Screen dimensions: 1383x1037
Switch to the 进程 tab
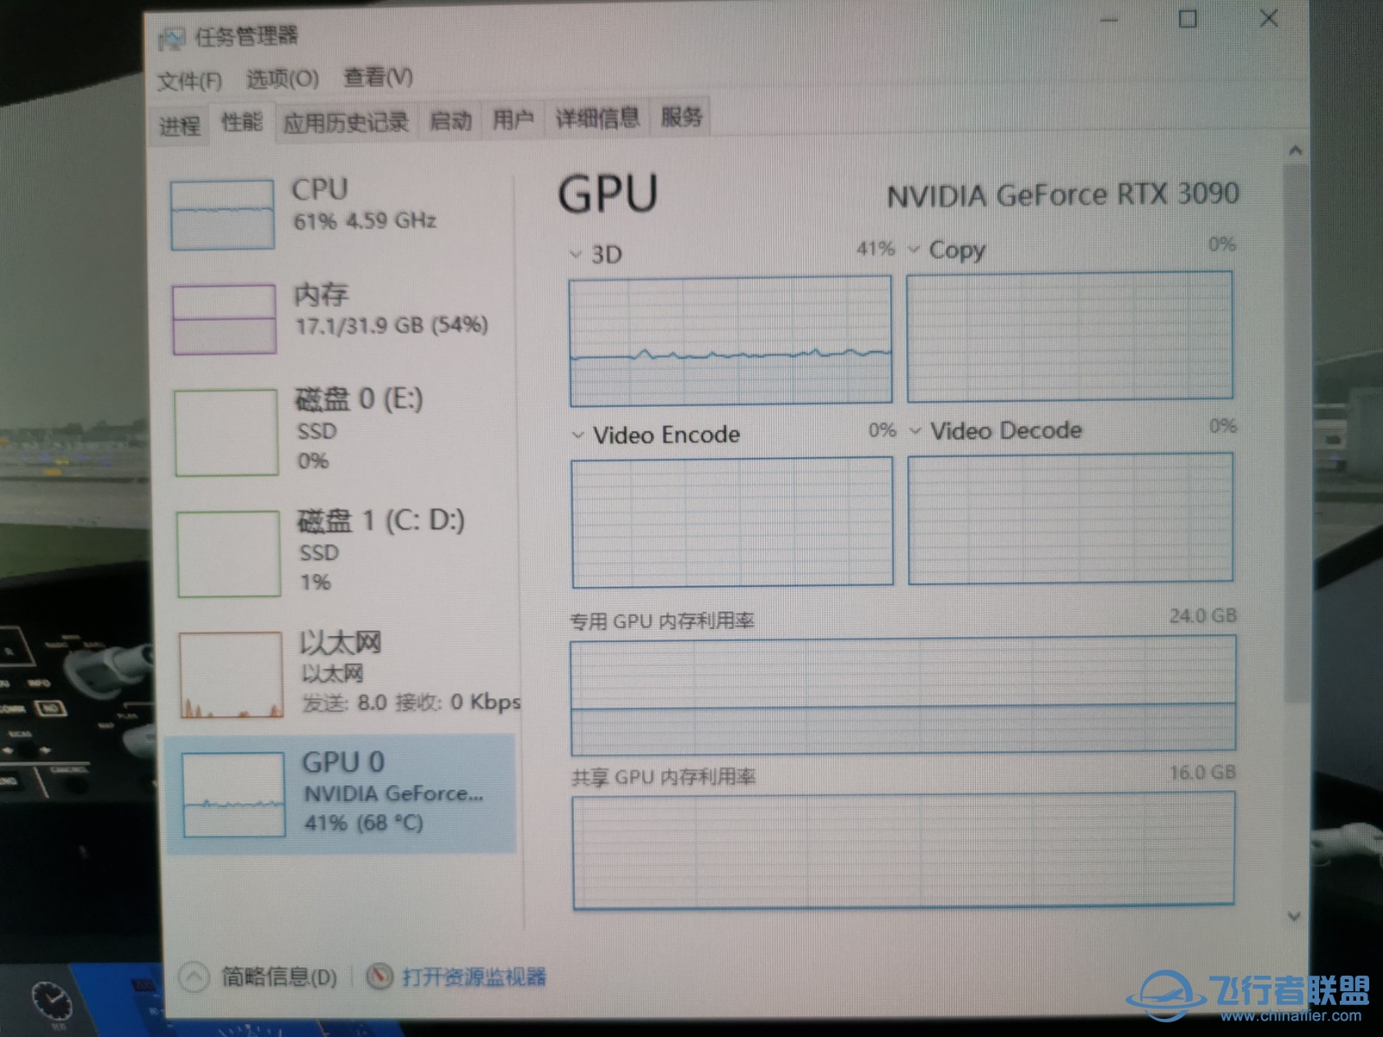[180, 125]
